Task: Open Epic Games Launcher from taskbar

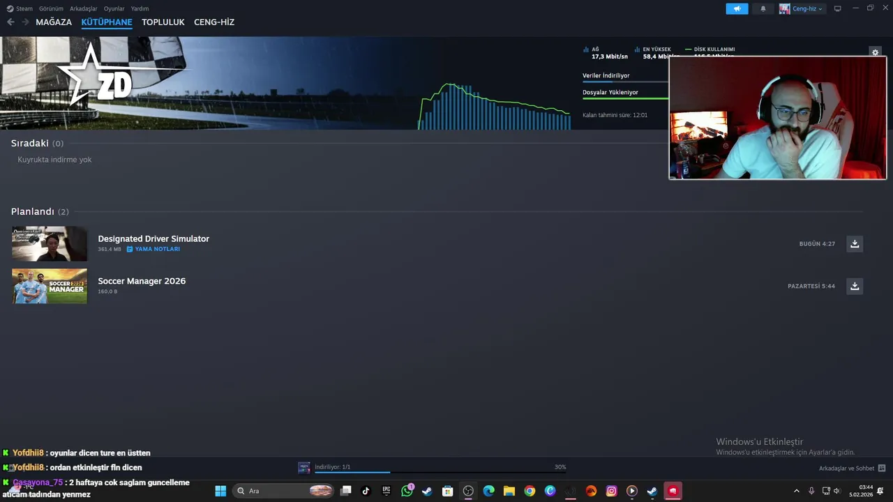Action: pyautogui.click(x=387, y=491)
